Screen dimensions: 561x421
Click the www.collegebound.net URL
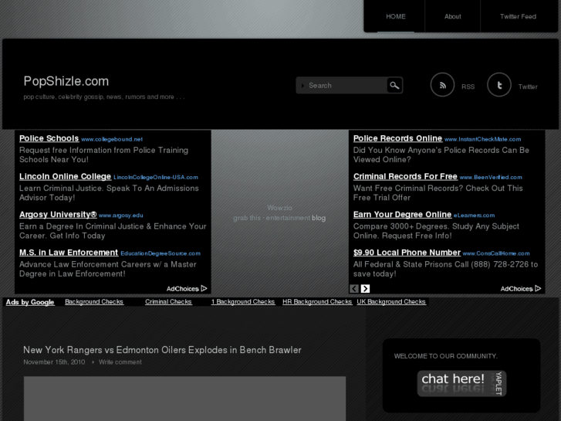click(x=112, y=139)
